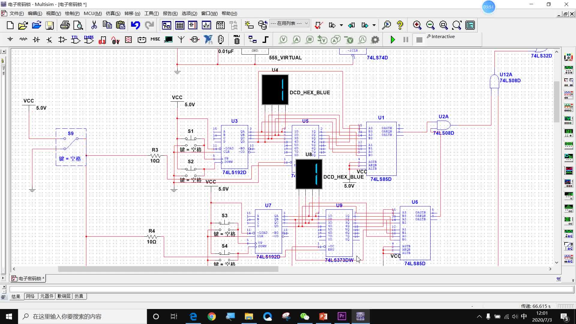Click the Electrical Rules Check icon

click(x=319, y=25)
